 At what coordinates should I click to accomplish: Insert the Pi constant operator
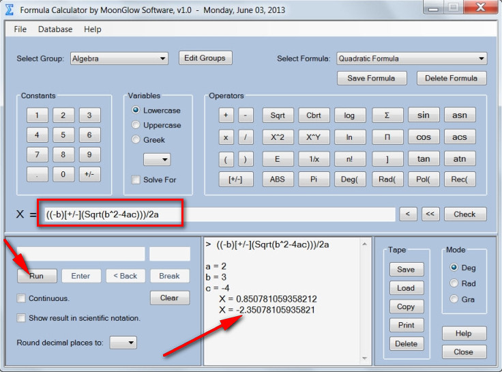click(x=314, y=179)
